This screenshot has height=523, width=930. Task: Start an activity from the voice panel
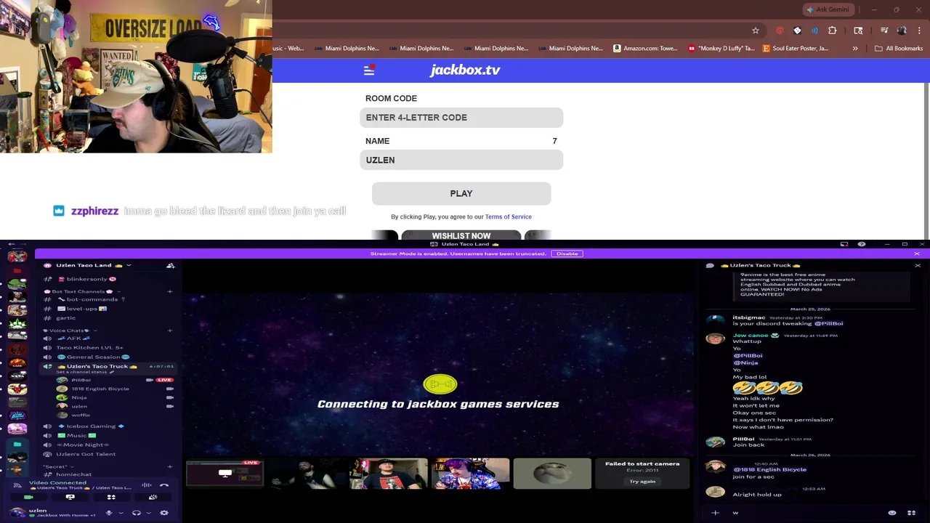[111, 498]
